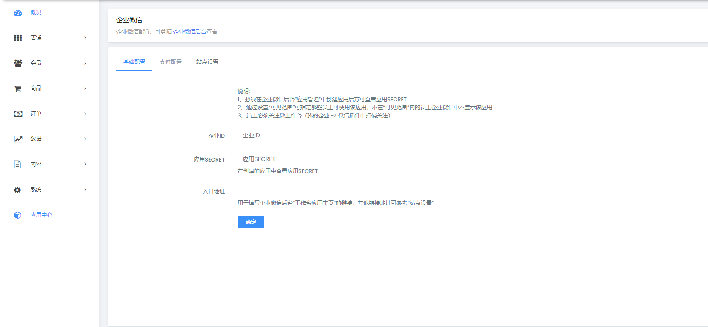Click instruction line starting 1、必须在企业微信后台
This screenshot has height=327, width=708.
(x=322, y=99)
